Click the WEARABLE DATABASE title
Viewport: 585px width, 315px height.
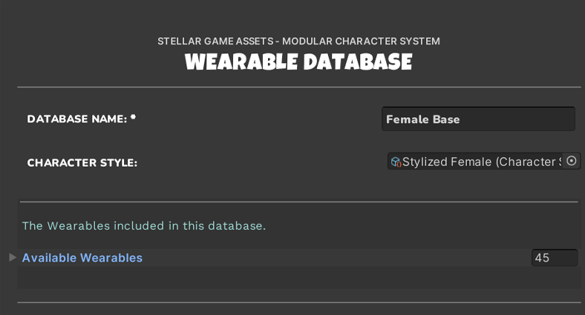[x=298, y=62]
